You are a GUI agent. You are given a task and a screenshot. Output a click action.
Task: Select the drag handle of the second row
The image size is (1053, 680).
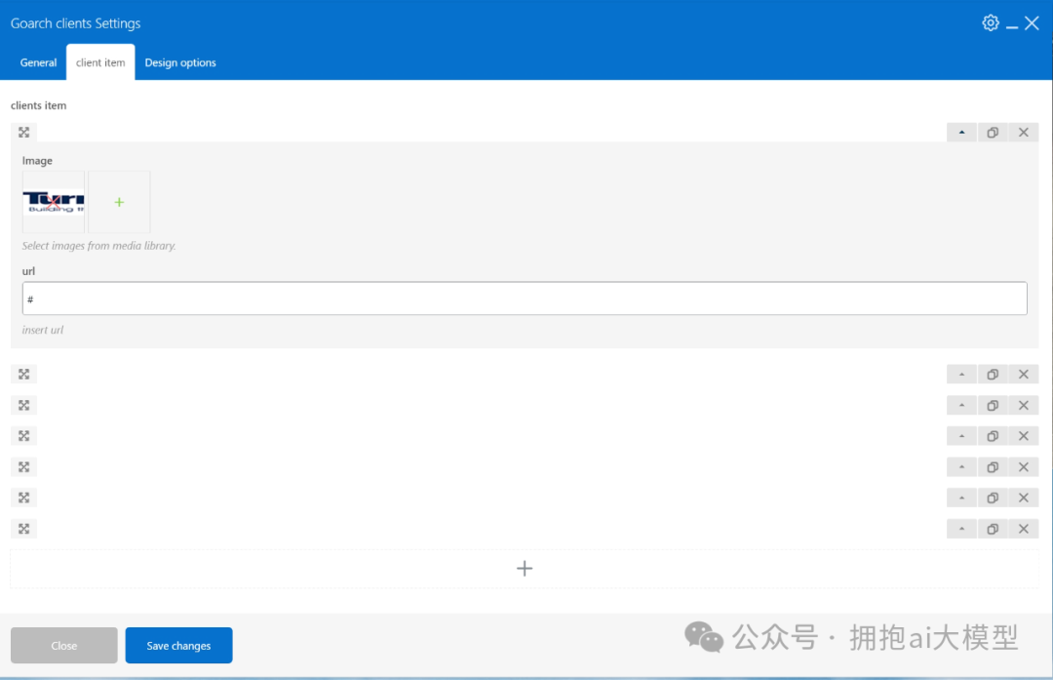pyautogui.click(x=23, y=374)
